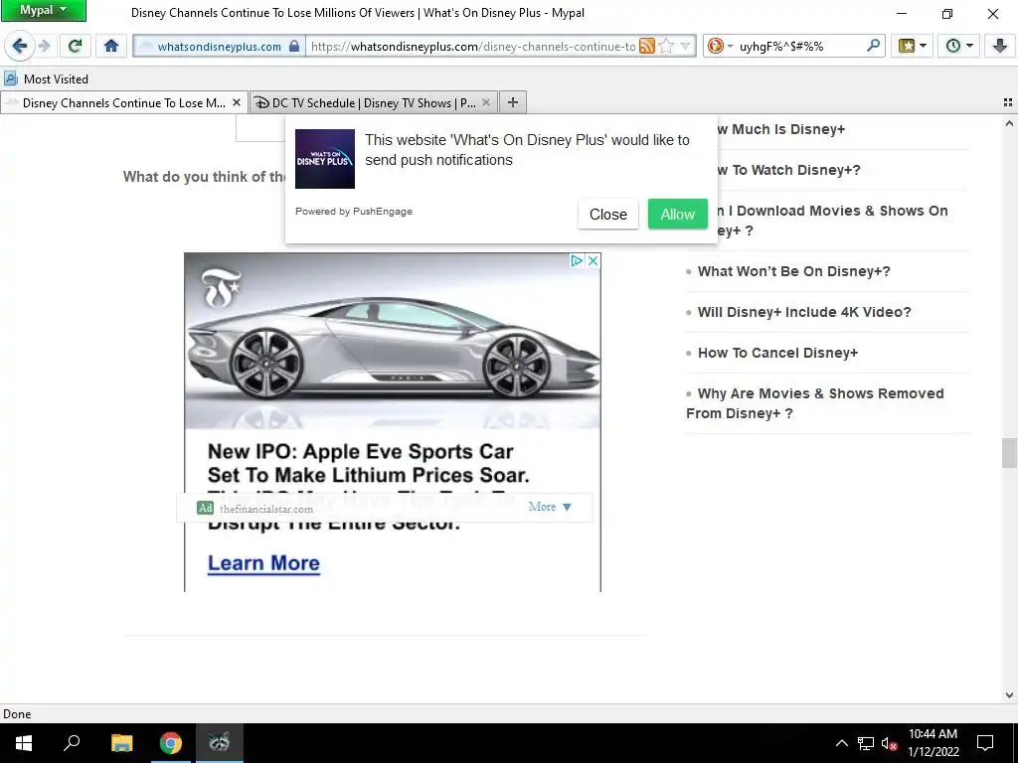The image size is (1018, 763).
Task: Open Will Disney+ Include 4K Video link
Action: point(804,312)
